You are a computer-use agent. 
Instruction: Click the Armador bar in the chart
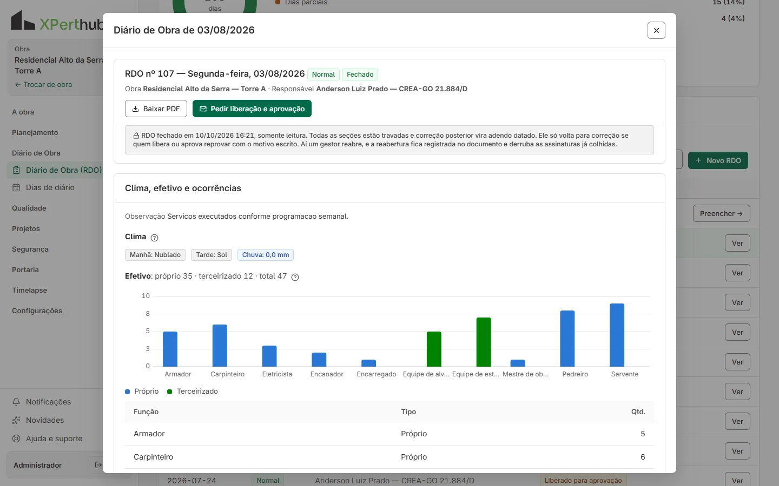pos(170,349)
